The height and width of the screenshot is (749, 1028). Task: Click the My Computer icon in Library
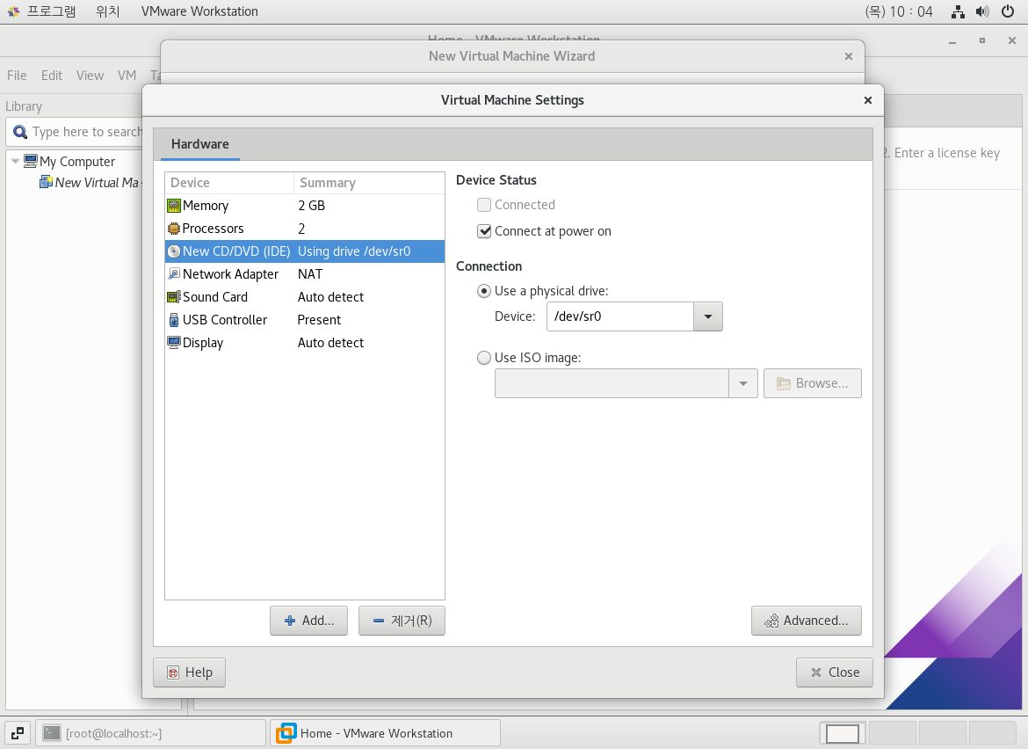[x=31, y=161]
